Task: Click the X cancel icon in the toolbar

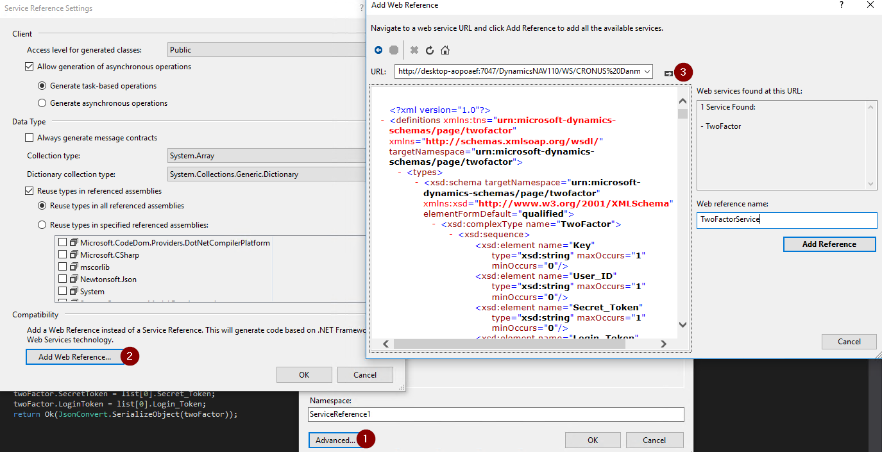Action: 414,50
